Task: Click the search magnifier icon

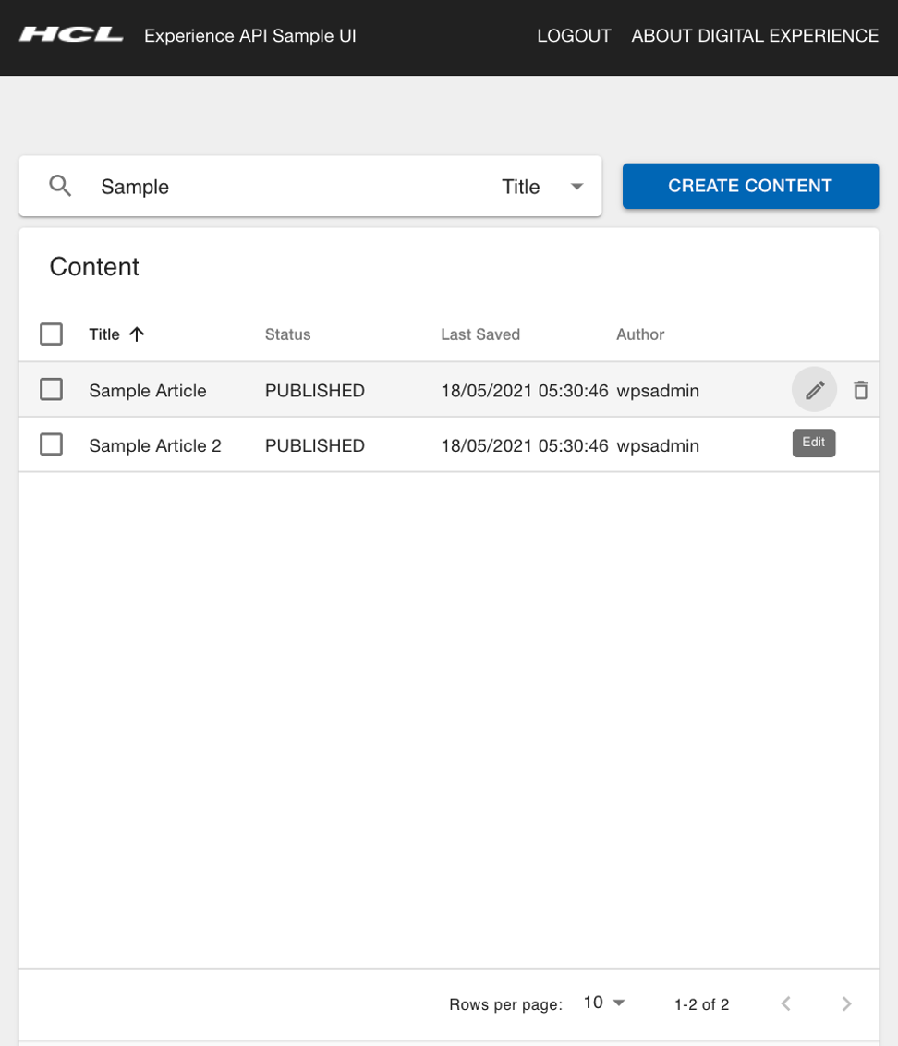Action: point(60,186)
